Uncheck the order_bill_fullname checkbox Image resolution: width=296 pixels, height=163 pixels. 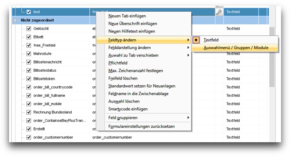tap(29, 96)
